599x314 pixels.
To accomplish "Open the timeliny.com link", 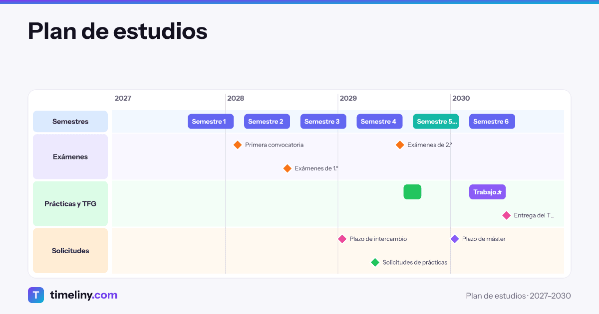I will pos(83,295).
